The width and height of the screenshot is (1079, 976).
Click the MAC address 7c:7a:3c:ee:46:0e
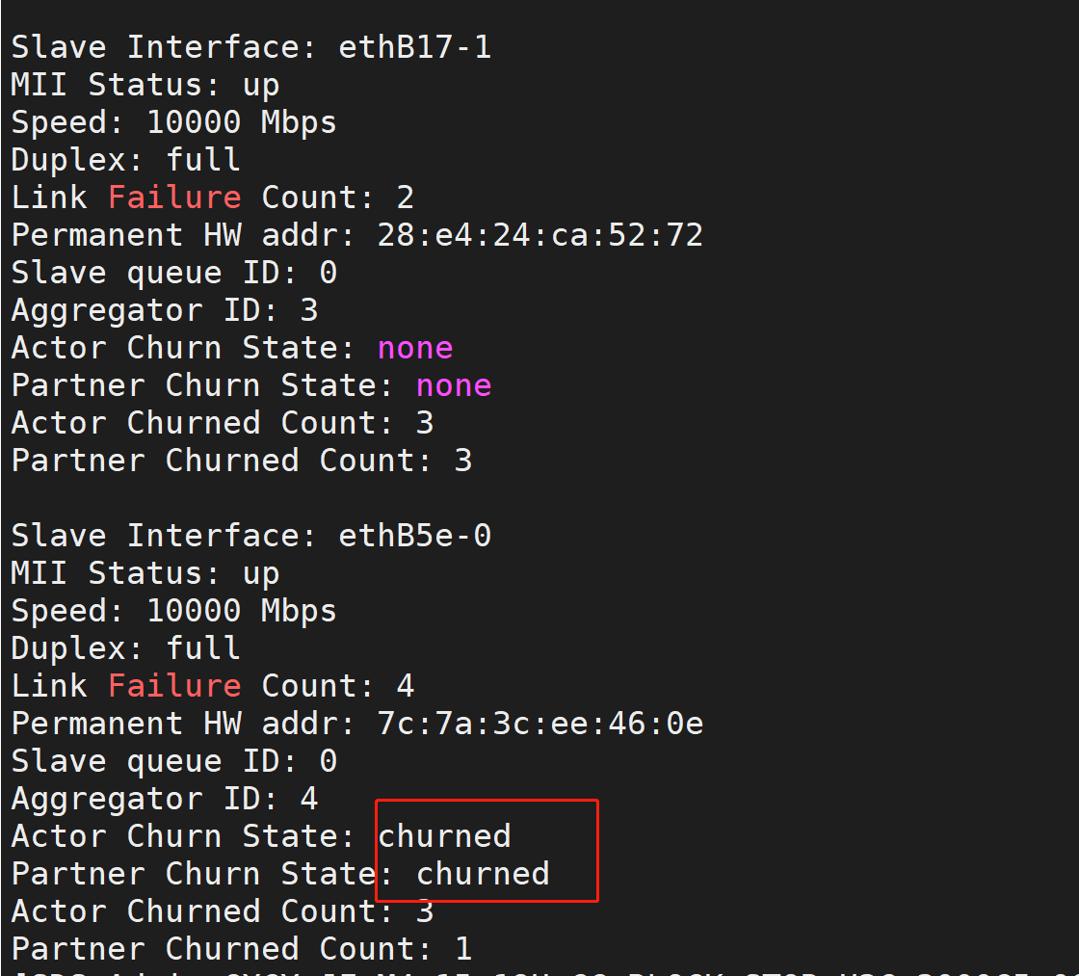coord(539,724)
